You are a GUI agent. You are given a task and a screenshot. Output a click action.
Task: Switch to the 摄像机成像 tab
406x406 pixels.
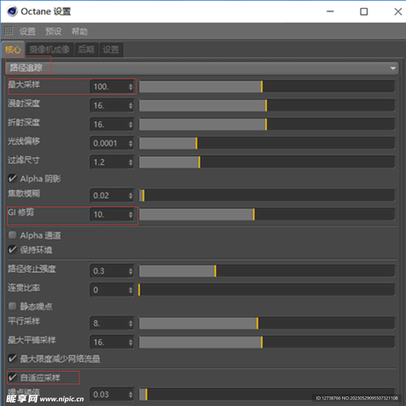click(x=50, y=50)
